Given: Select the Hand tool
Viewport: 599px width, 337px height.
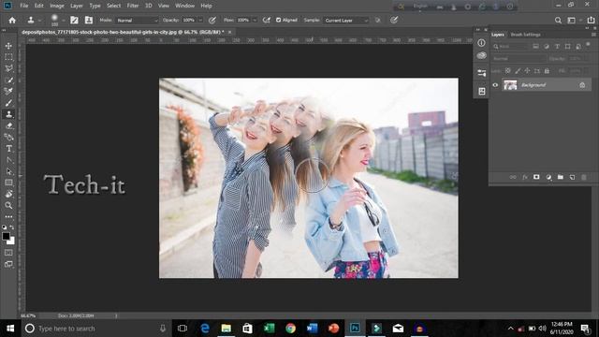Looking at the screenshot, I should pos(8,194).
